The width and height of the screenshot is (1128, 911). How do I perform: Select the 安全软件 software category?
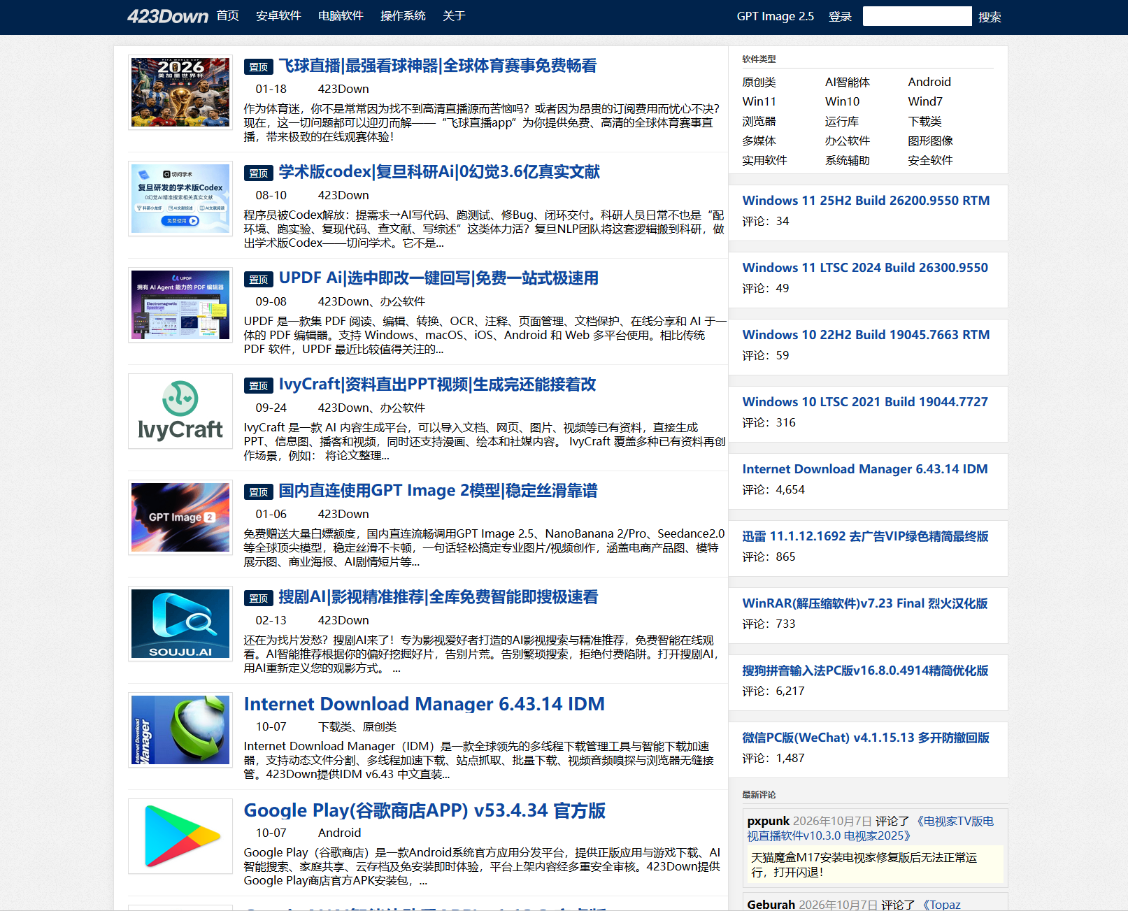pyautogui.click(x=930, y=160)
